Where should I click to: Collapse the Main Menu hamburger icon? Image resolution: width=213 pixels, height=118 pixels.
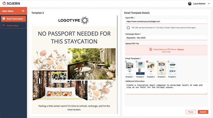tap(23, 11)
